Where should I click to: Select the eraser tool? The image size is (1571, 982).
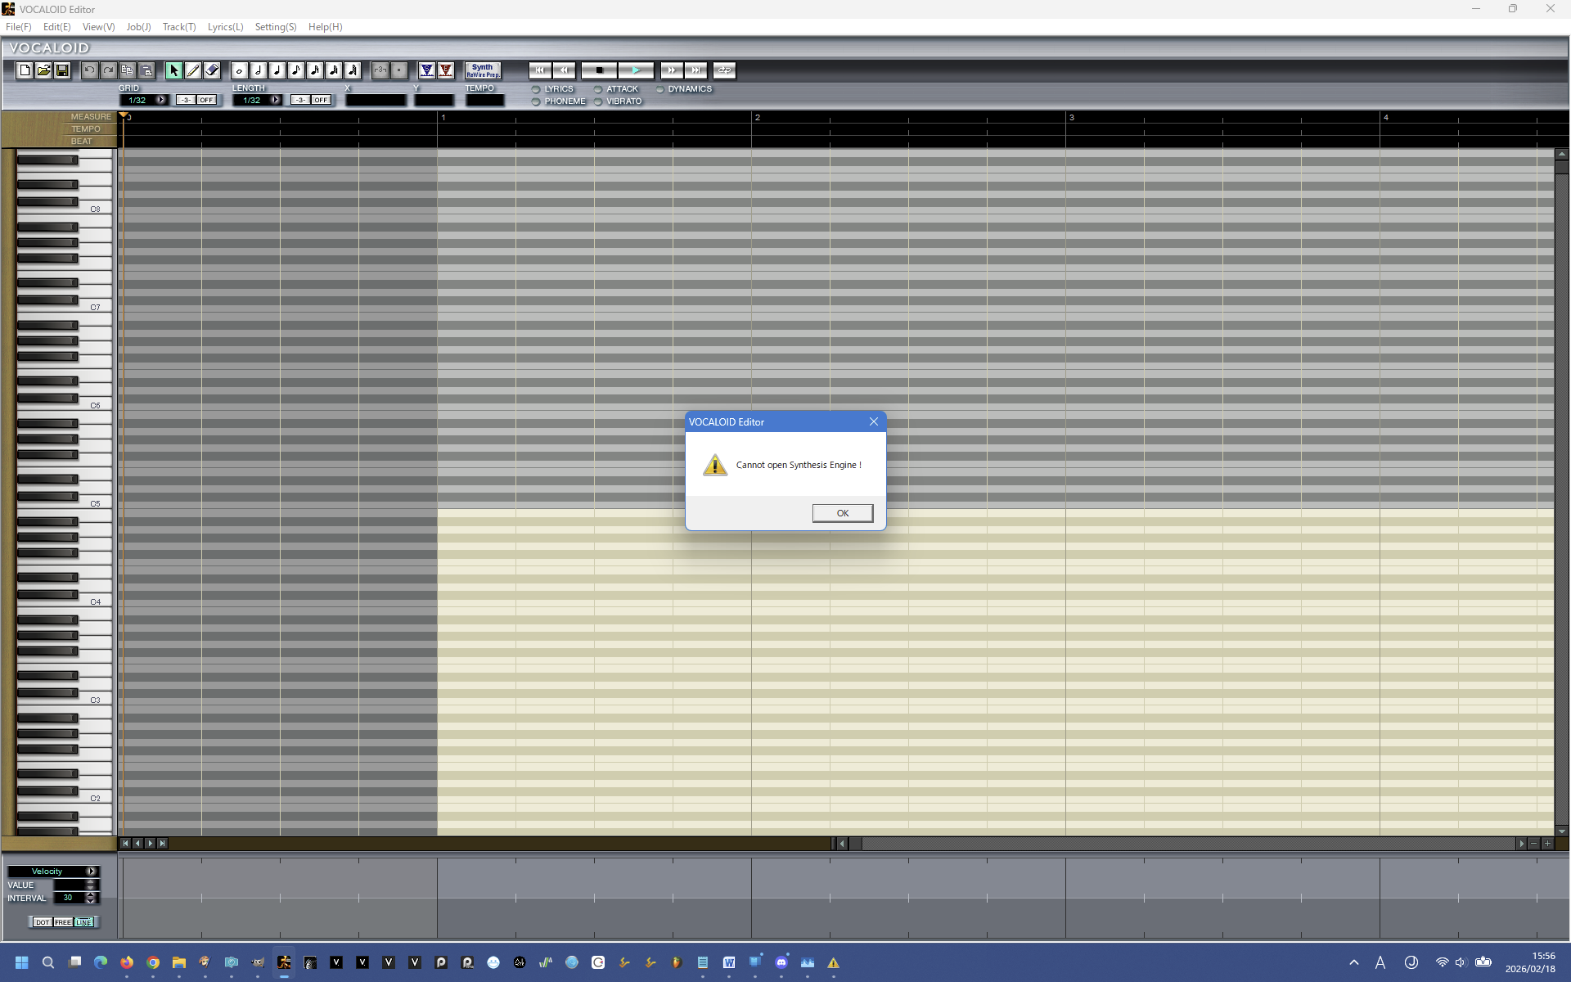point(212,70)
